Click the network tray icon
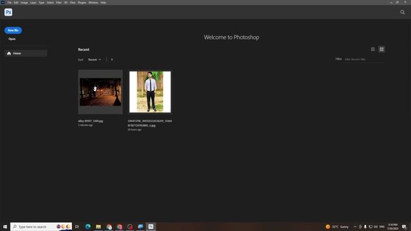Viewport: 411px width, 231px height. 371,227
